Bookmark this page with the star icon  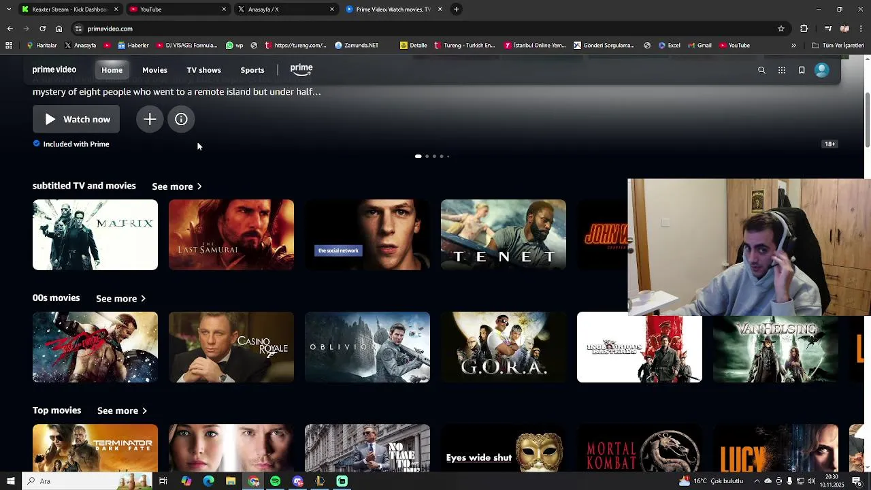coord(781,29)
